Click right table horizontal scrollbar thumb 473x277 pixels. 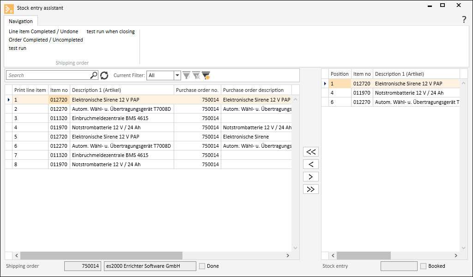coord(364,256)
